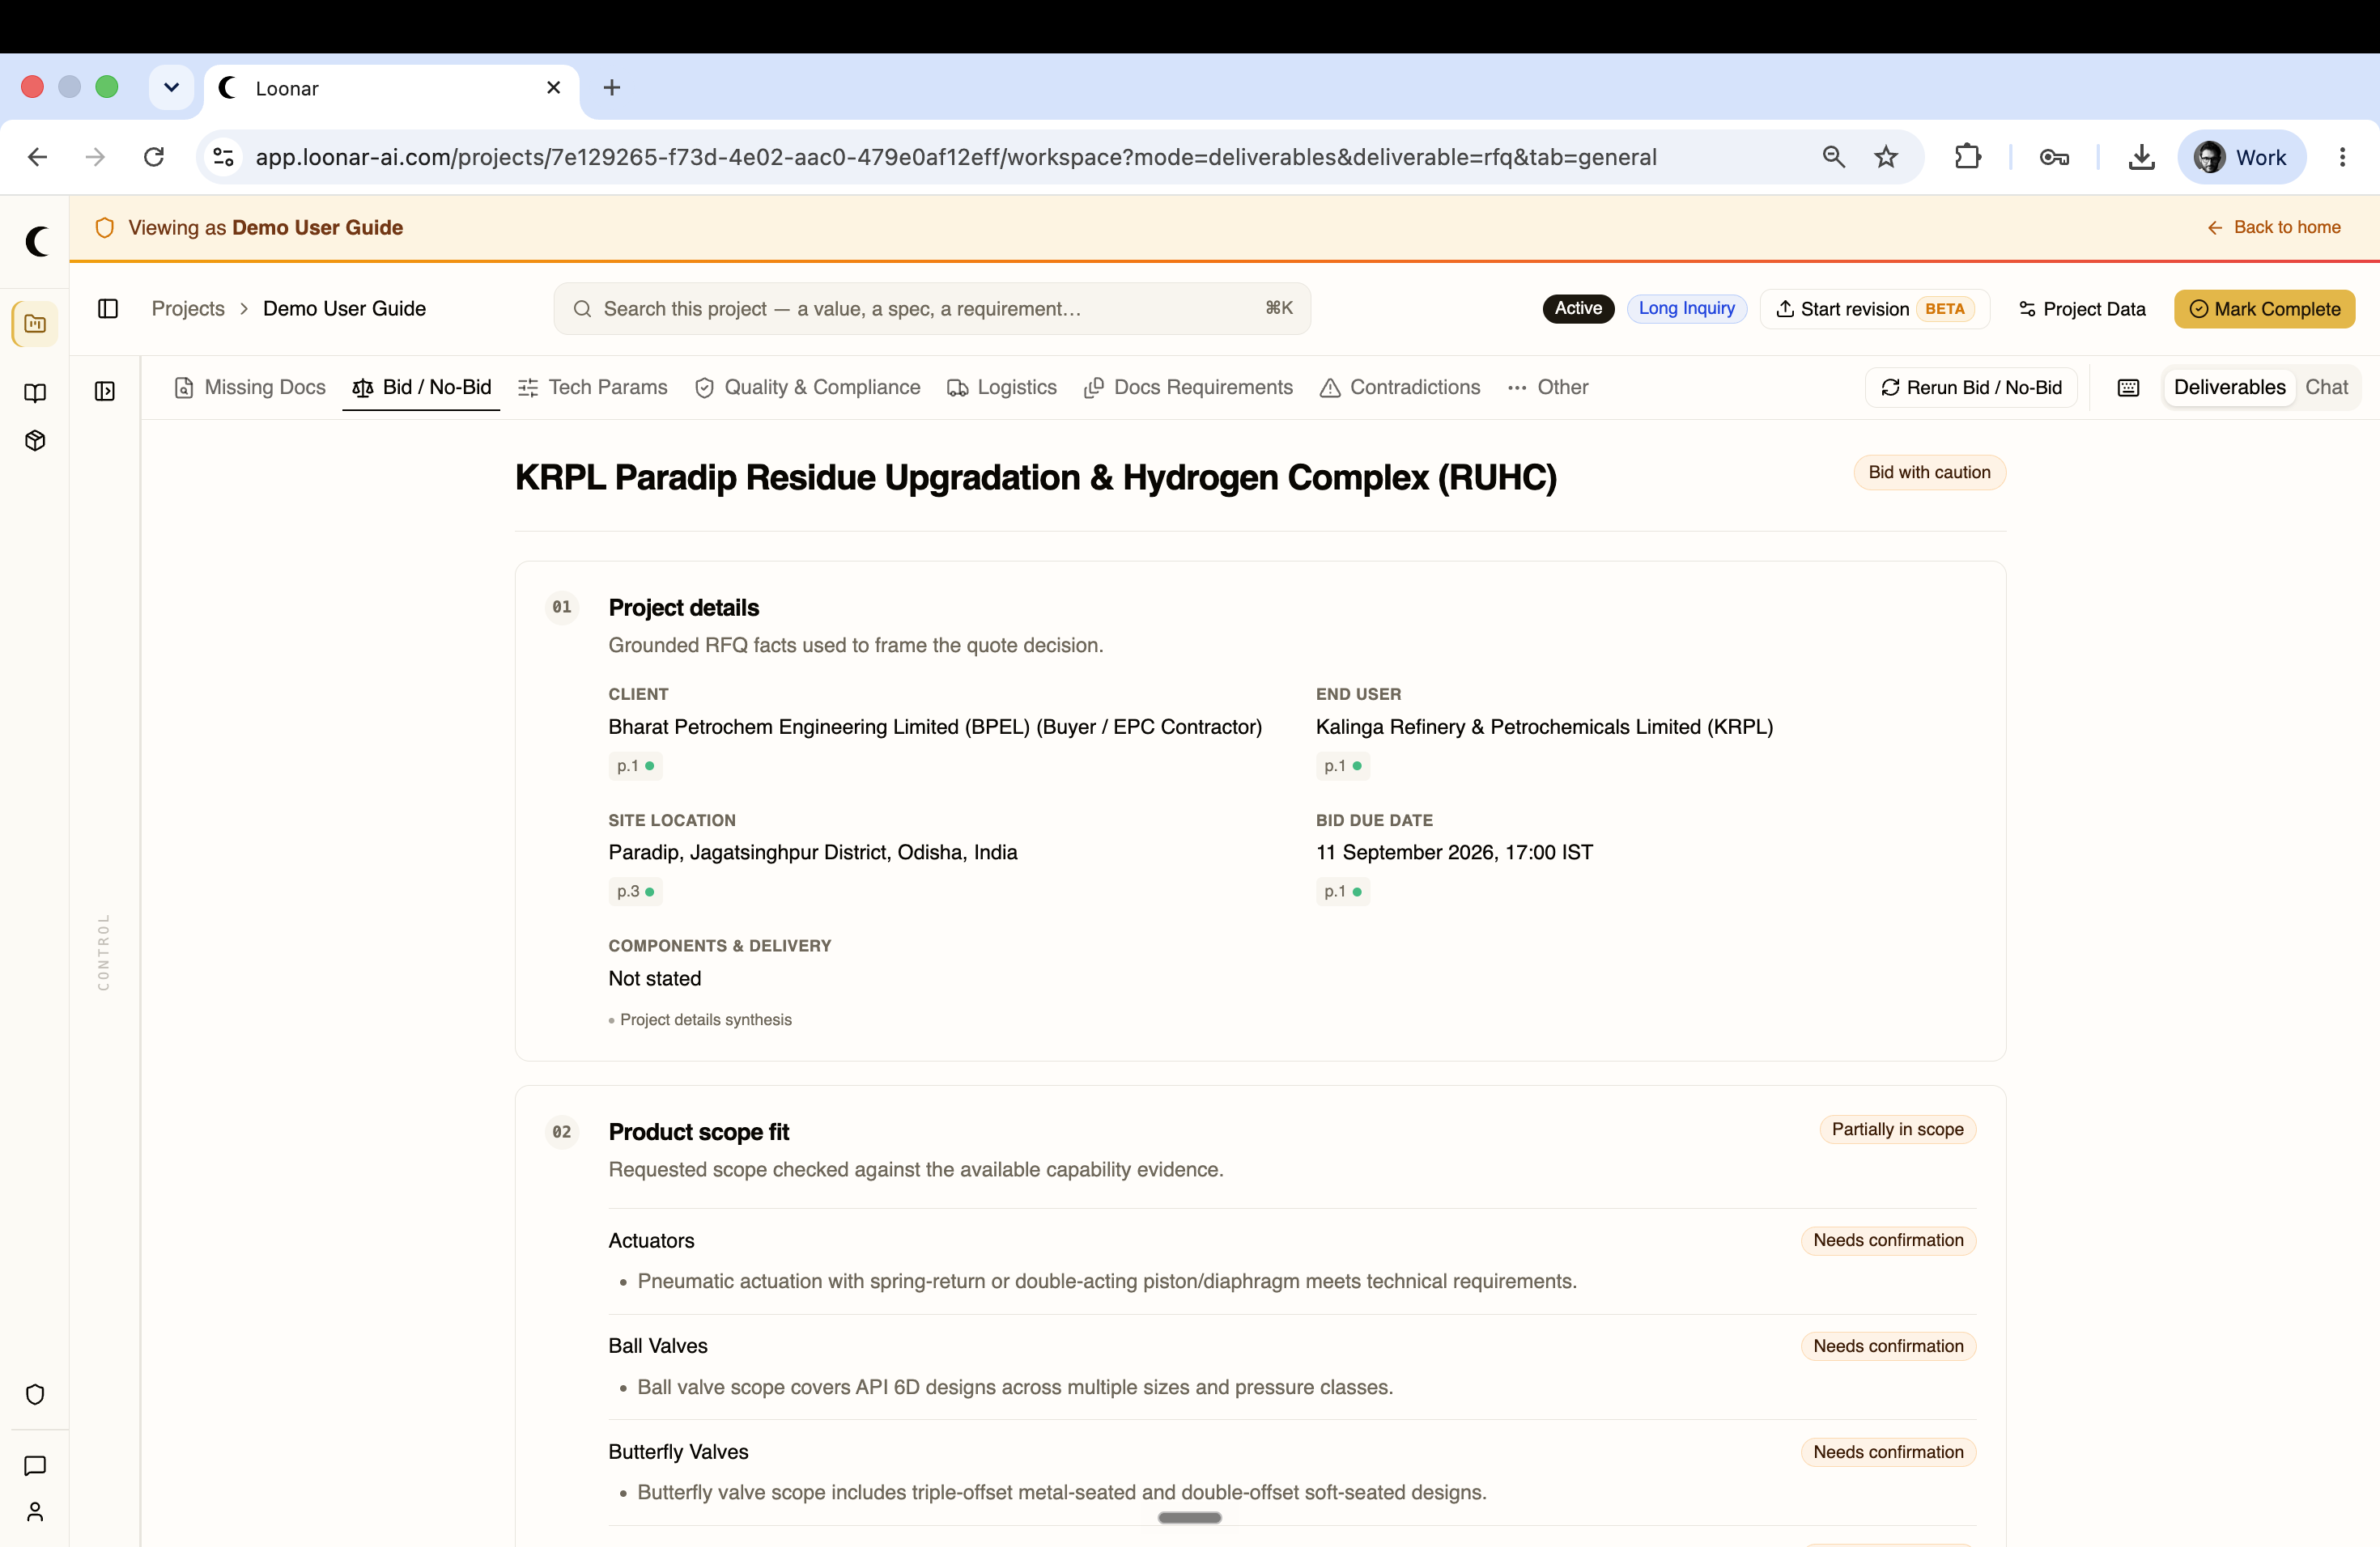This screenshot has width=2380, height=1547.
Task: Open the Docs Requirements tab
Action: pyautogui.click(x=1188, y=387)
